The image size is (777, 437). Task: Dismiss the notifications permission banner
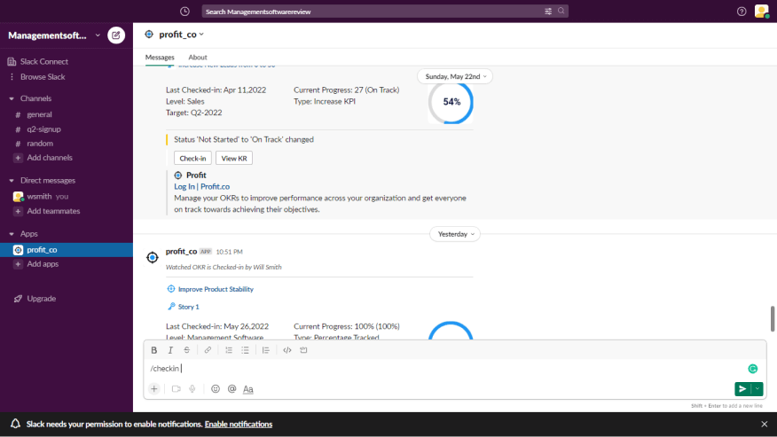pos(764,424)
